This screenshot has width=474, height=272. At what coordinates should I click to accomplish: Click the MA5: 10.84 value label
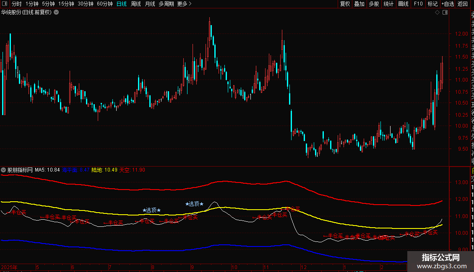(x=47, y=170)
